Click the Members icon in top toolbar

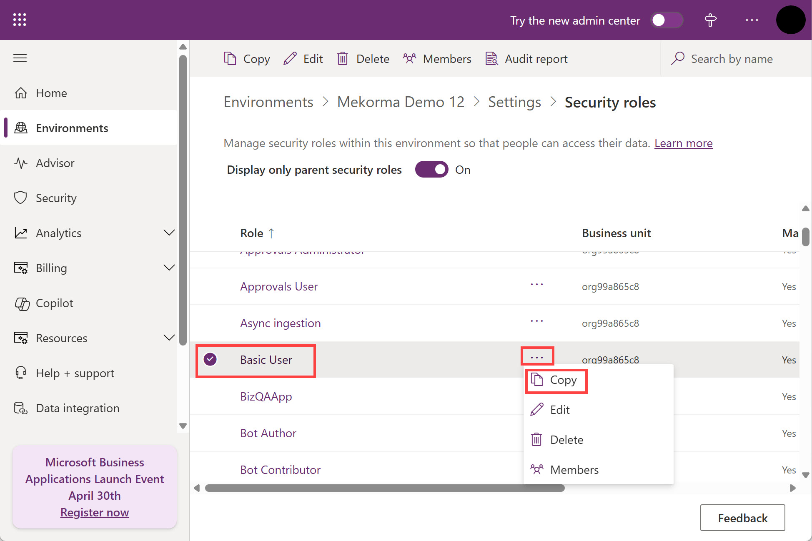410,59
